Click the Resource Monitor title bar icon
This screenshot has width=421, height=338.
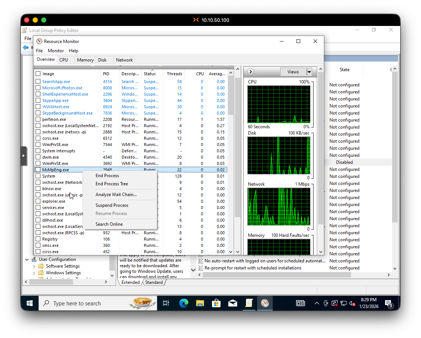(x=39, y=41)
